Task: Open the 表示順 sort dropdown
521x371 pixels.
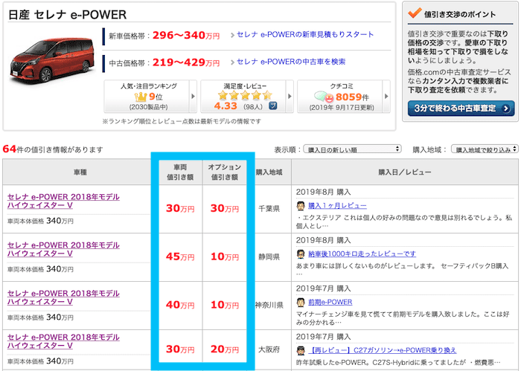Action: click(x=352, y=149)
